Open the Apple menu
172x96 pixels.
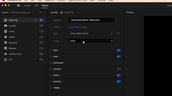click(x=3, y=1)
